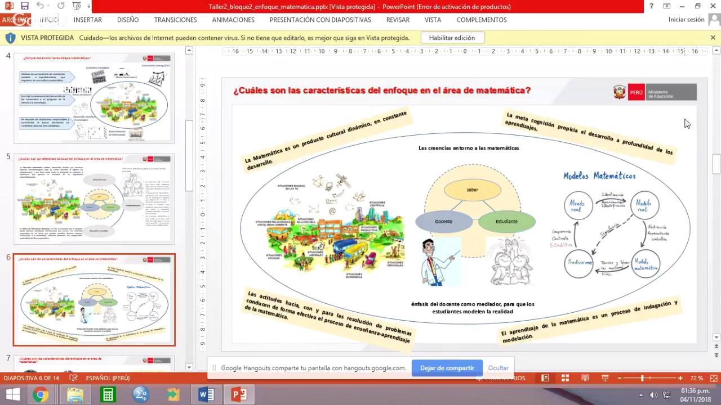Click Dejar de compartir button

click(447, 368)
